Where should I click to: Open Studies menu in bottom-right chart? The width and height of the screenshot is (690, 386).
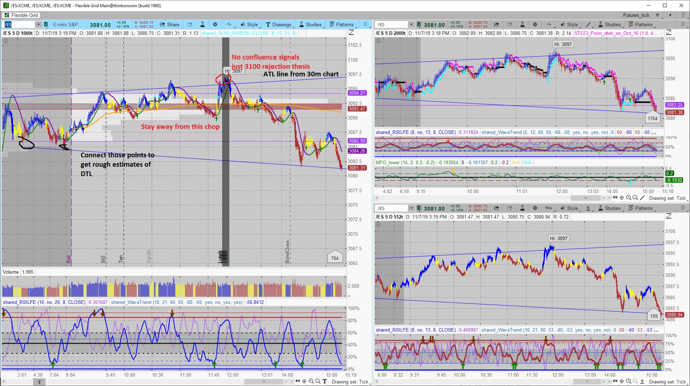[x=609, y=208]
